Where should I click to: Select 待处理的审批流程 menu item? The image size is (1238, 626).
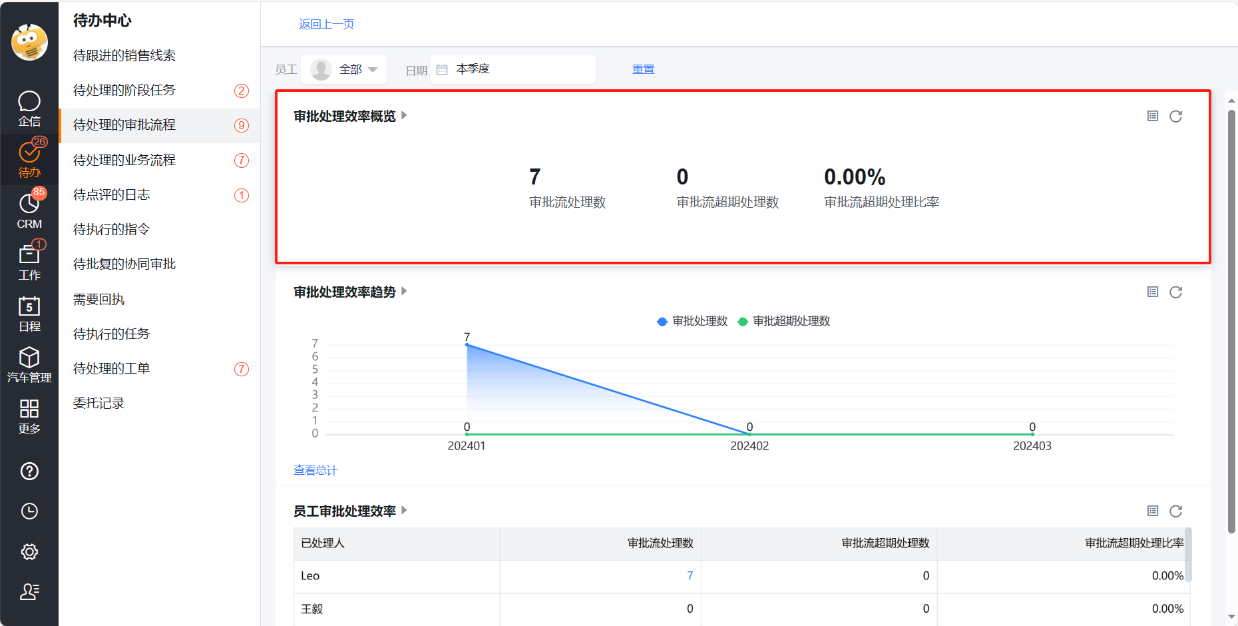(x=160, y=125)
